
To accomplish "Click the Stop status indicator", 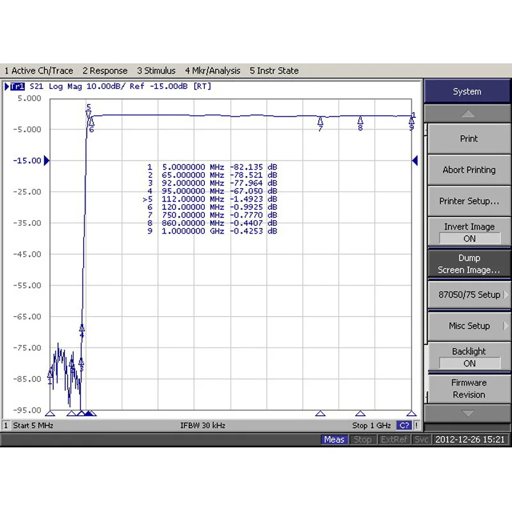I will point(362,440).
